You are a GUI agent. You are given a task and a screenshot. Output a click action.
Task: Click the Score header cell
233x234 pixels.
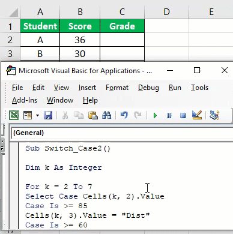pyautogui.click(x=80, y=26)
